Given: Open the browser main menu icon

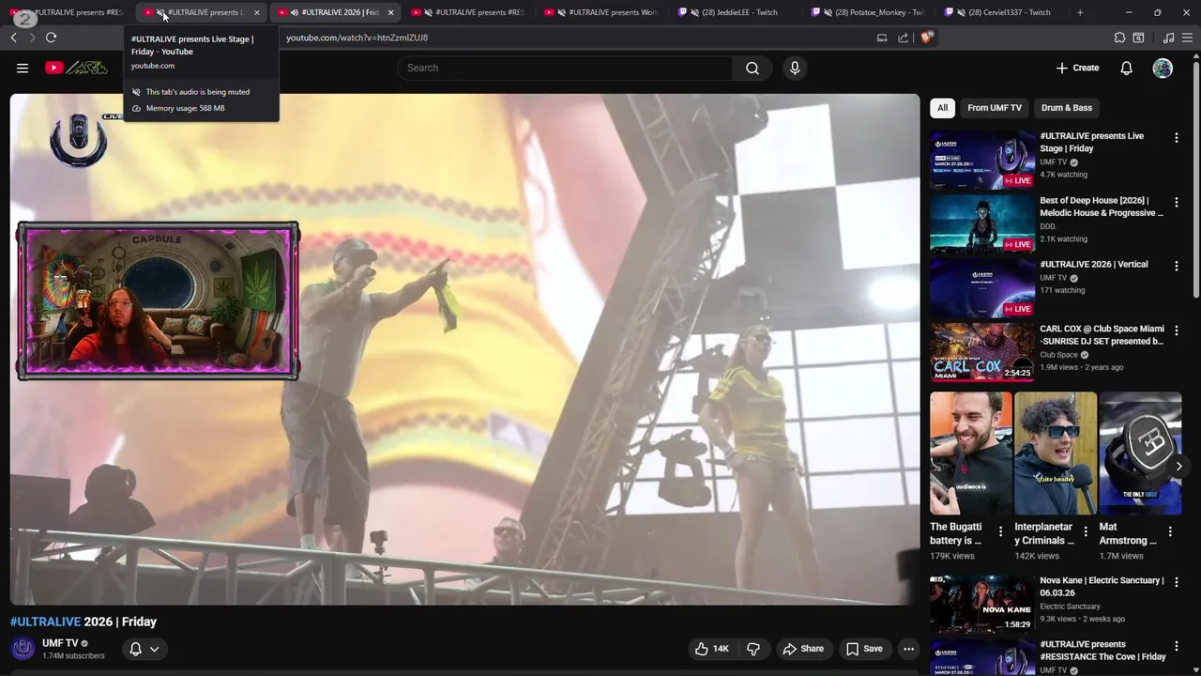Looking at the screenshot, I should 1188,38.
